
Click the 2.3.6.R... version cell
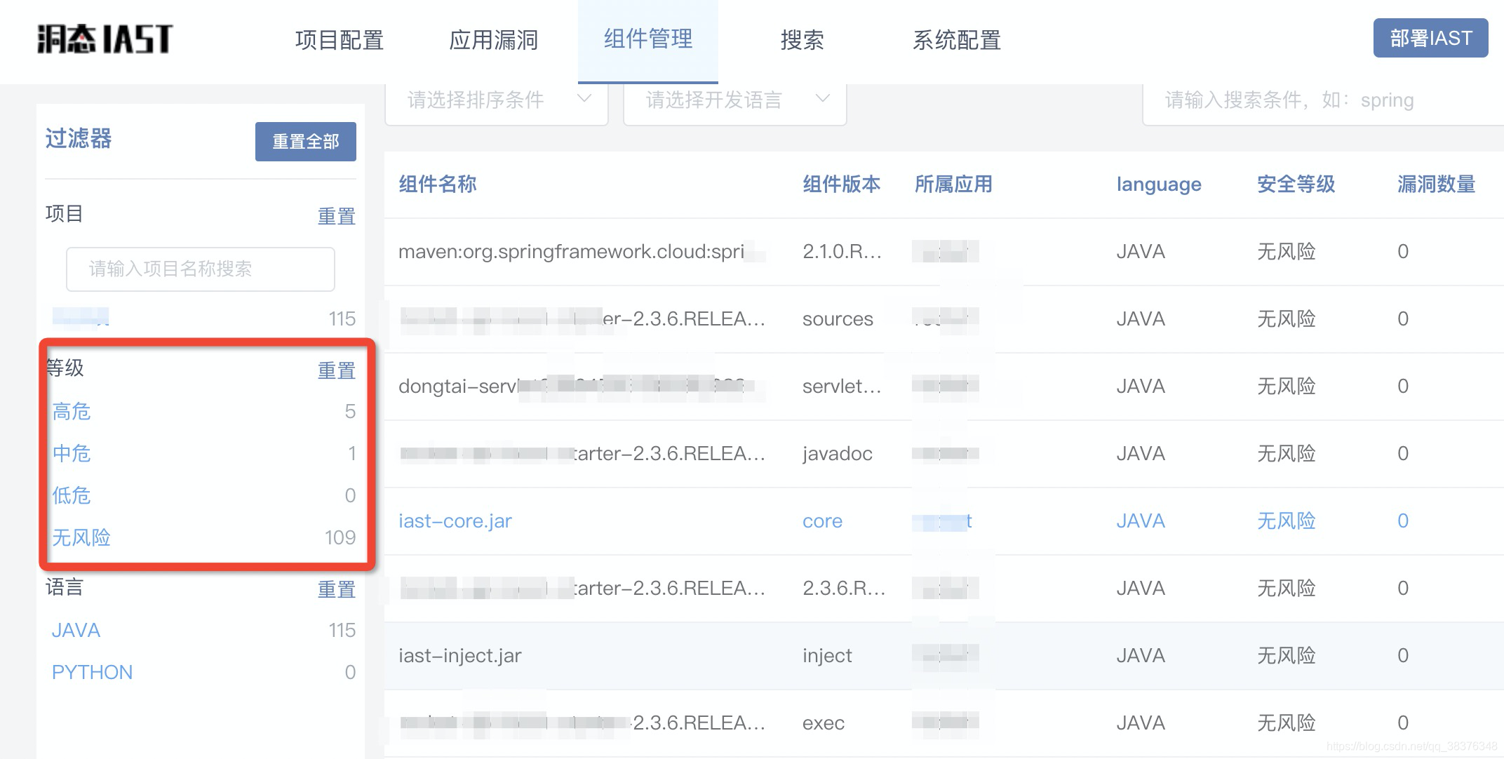[844, 588]
